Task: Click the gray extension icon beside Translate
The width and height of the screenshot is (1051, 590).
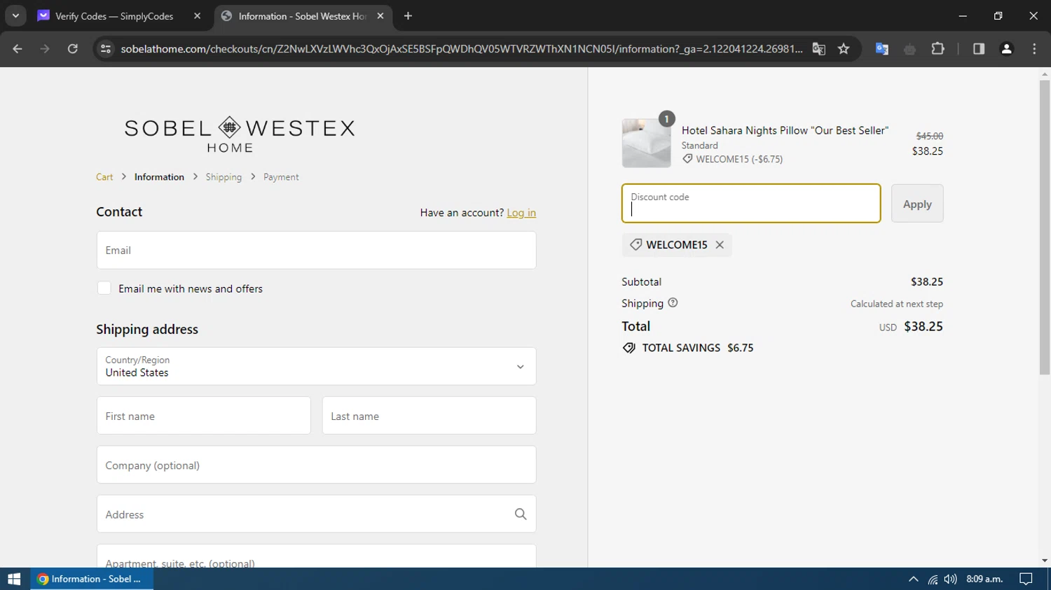Action: pos(909,49)
